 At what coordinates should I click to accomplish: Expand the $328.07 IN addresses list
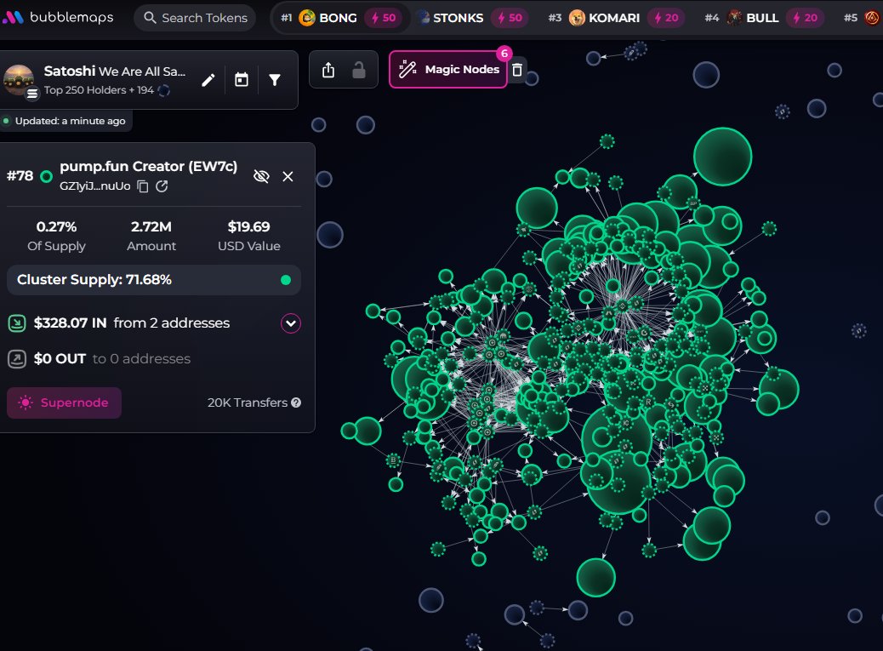(290, 323)
